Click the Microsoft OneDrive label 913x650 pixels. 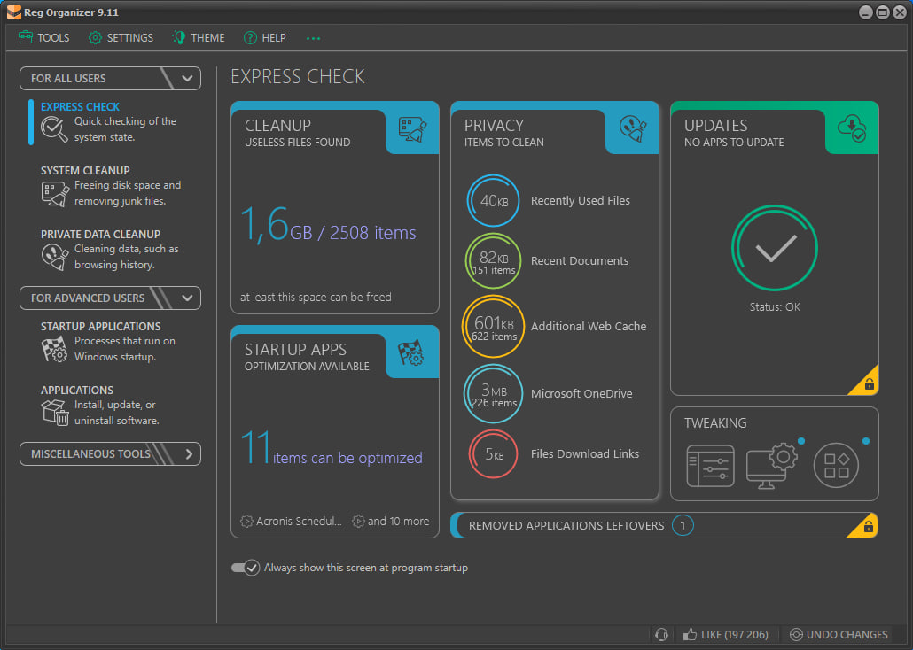click(581, 394)
